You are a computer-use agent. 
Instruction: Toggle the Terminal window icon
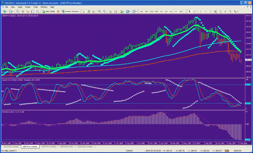point(32,11)
